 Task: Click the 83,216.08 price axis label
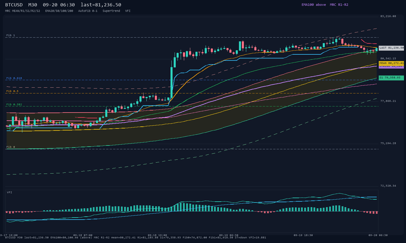(388, 16)
